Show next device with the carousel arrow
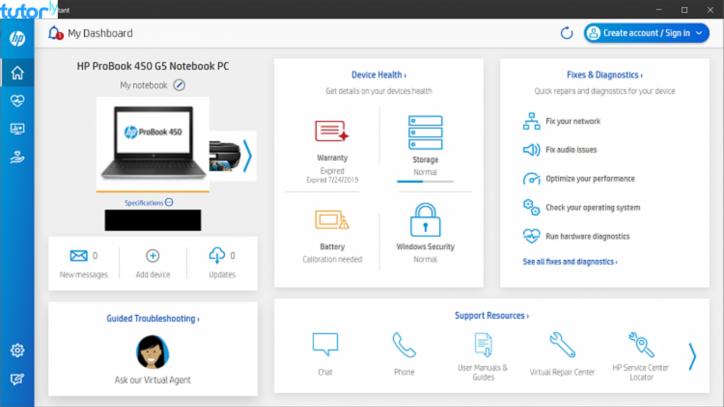This screenshot has height=407, width=724. (247, 156)
